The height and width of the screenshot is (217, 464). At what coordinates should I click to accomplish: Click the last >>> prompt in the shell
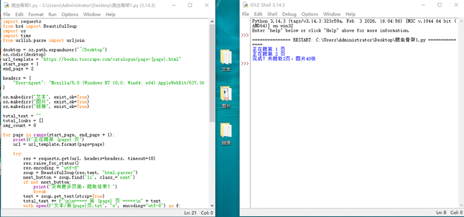[245, 64]
